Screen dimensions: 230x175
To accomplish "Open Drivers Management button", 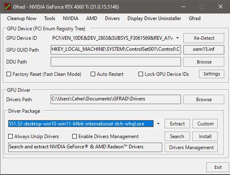I will click(x=191, y=147).
